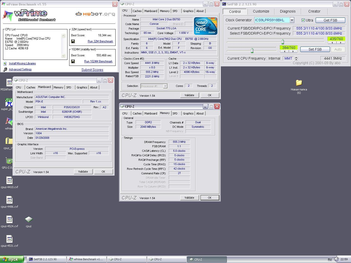Viewport: 351px width, 263px height.
Task: Switch to SPD tab in top CPU-Z window
Action: [x=175, y=11]
